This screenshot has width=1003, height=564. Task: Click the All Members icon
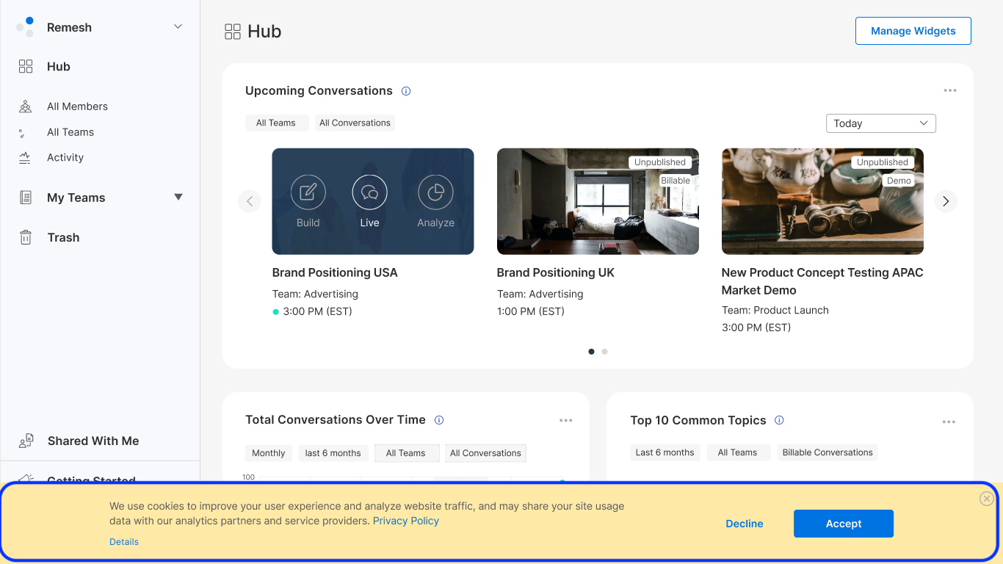(25, 106)
